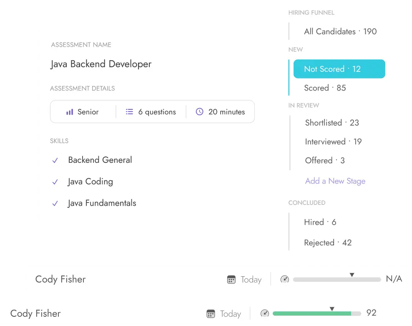
Task: Click the speedometer icon in score 92 row
Action: [264, 313]
